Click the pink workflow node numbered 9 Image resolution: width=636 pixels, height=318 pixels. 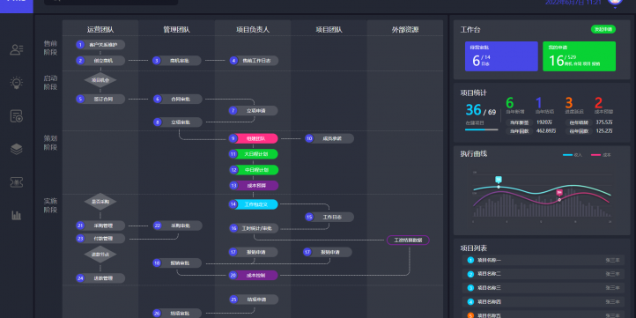click(x=253, y=138)
